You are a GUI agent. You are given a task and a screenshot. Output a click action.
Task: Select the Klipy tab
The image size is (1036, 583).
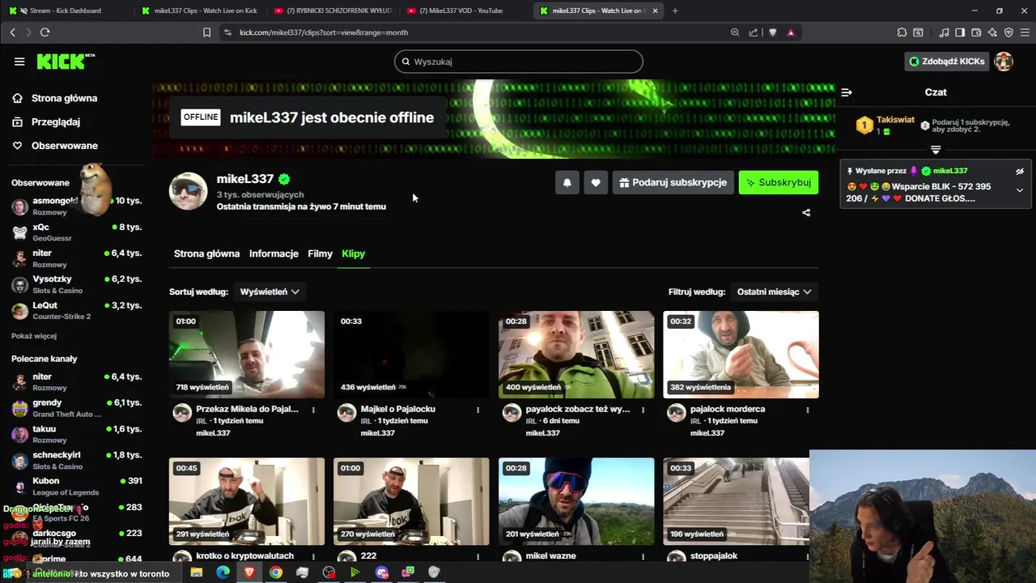coord(353,253)
